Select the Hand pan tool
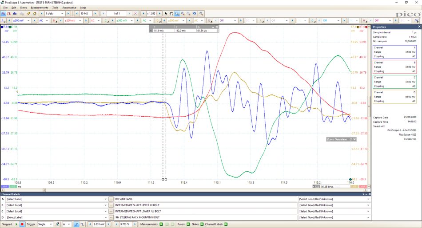Screen dimensions: 422x228 point(171,13)
